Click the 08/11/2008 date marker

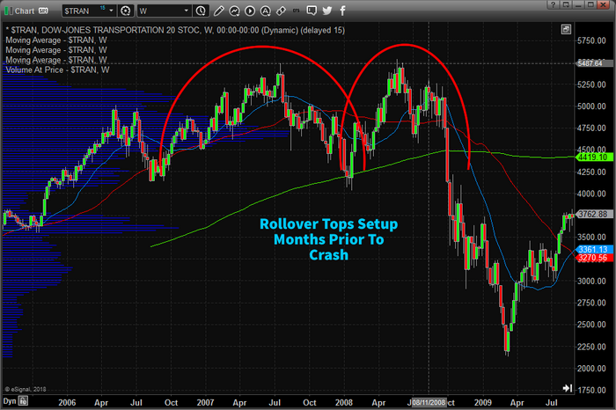click(429, 400)
